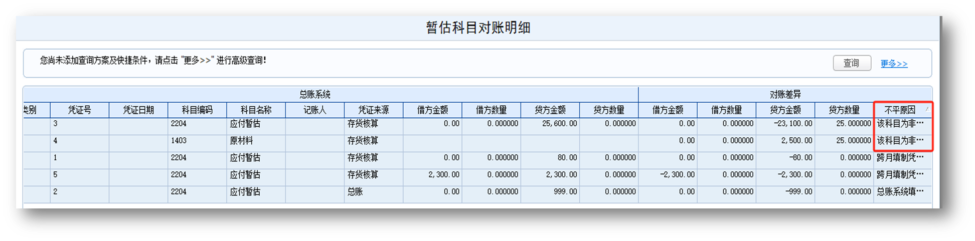Click the 记账人 column header
The width and height of the screenshot is (975, 241).
point(314,110)
